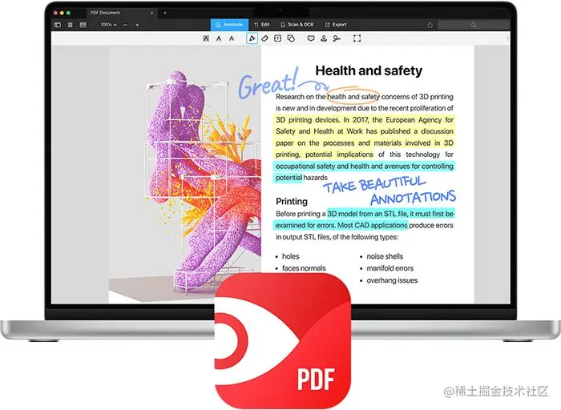Screen dimensions: 561x410
Task: Zoom out with the minus button
Action: pos(125,25)
